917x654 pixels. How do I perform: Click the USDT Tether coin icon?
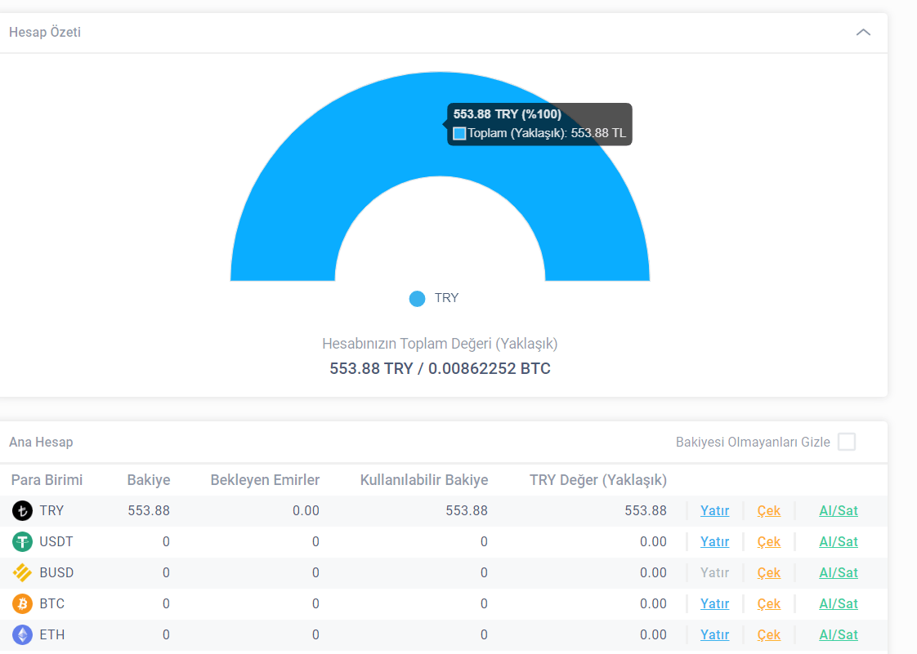point(22,542)
